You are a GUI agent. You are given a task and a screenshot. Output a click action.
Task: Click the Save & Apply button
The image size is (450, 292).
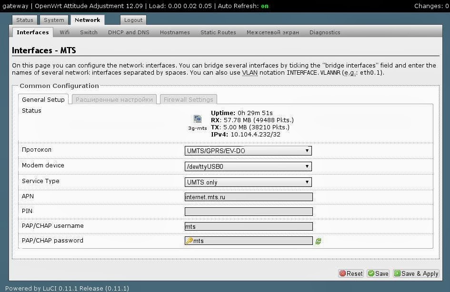click(x=416, y=273)
